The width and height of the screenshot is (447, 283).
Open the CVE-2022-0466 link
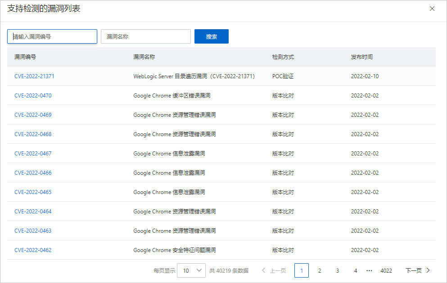[x=33, y=173]
